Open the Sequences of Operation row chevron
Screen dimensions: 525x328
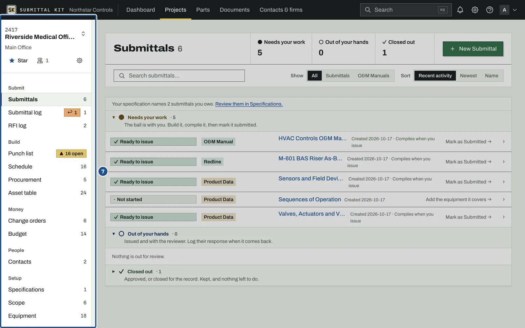(x=504, y=199)
